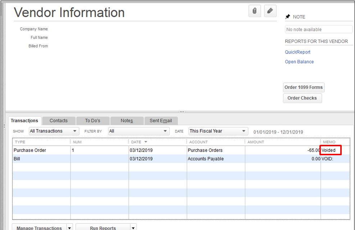Expand the Run Reports dropdown arrow

click(x=133, y=227)
